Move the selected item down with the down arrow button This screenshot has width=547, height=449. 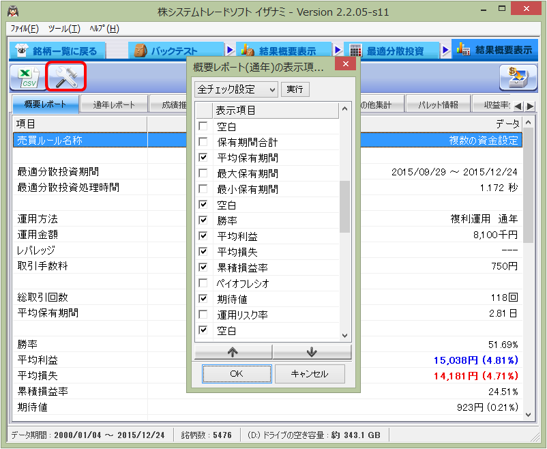(x=312, y=352)
